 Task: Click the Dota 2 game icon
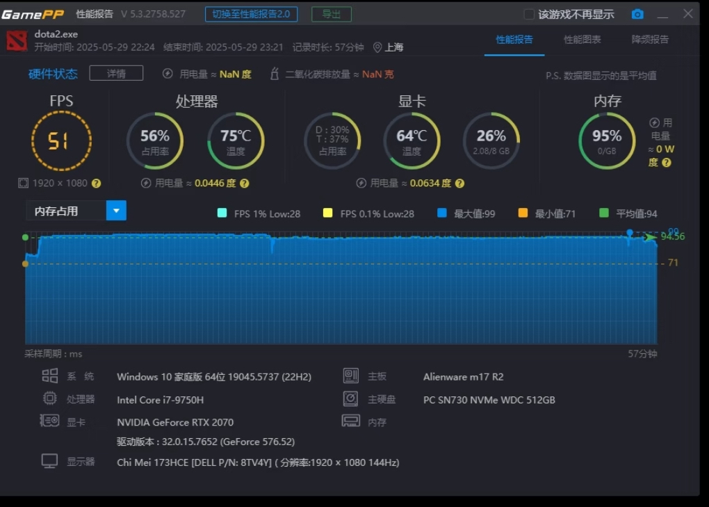[17, 40]
